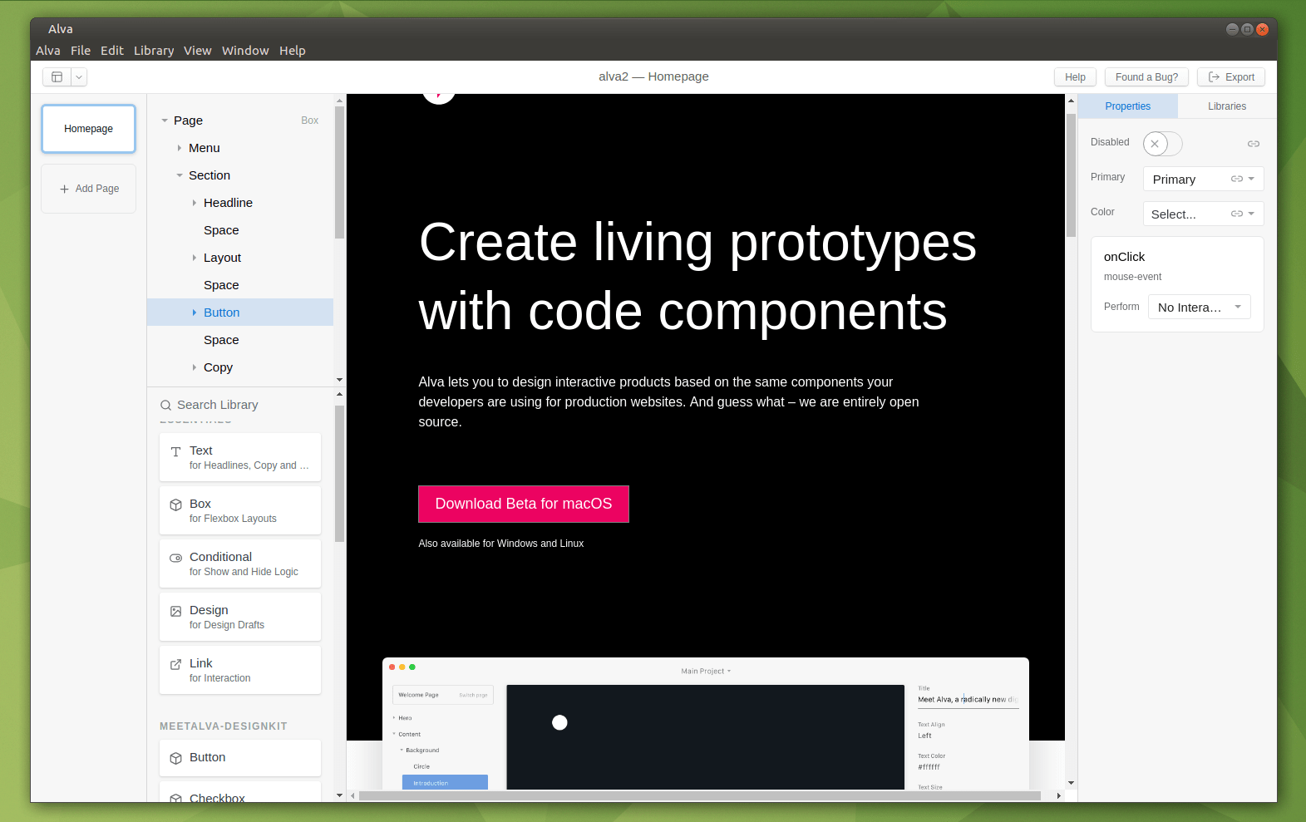This screenshot has width=1306, height=822.
Task: Click the Box cube icon in library
Action: click(175, 505)
